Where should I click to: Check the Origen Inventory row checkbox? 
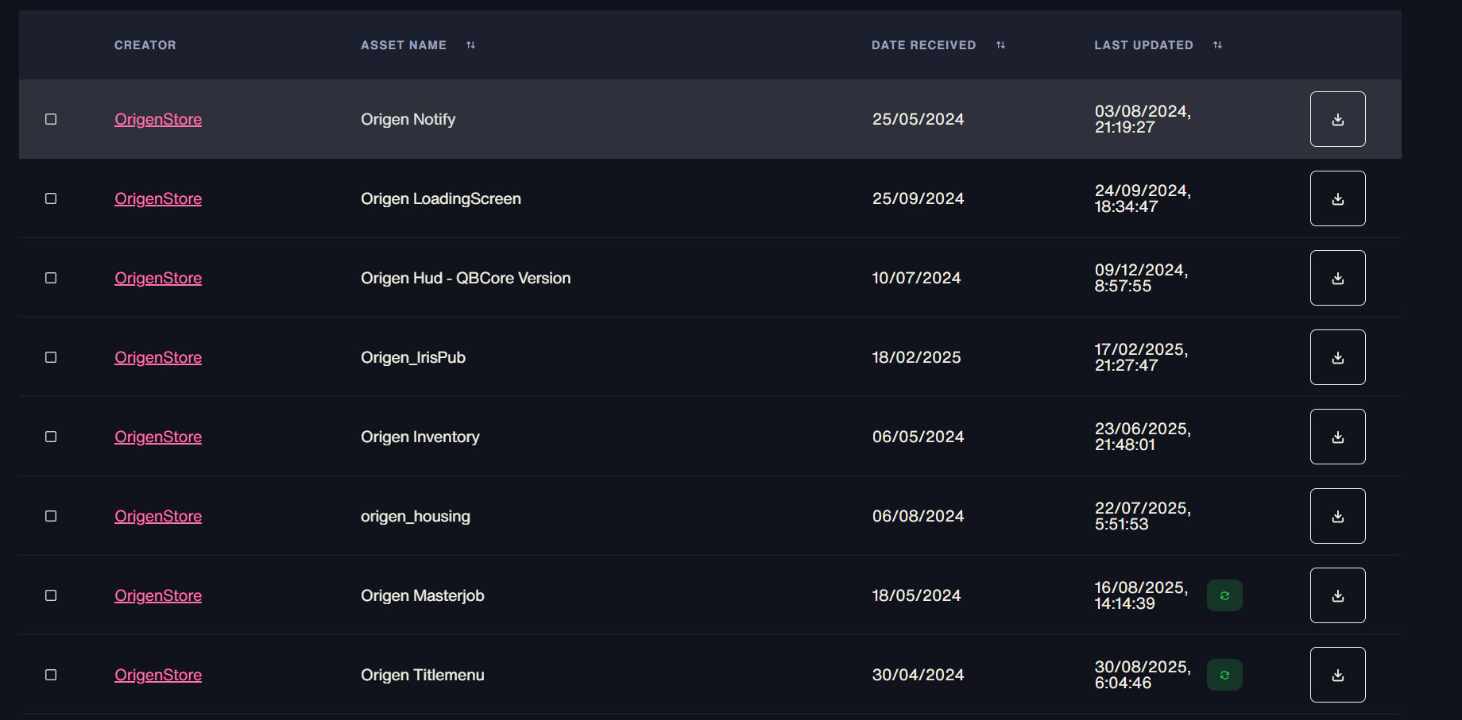click(51, 437)
